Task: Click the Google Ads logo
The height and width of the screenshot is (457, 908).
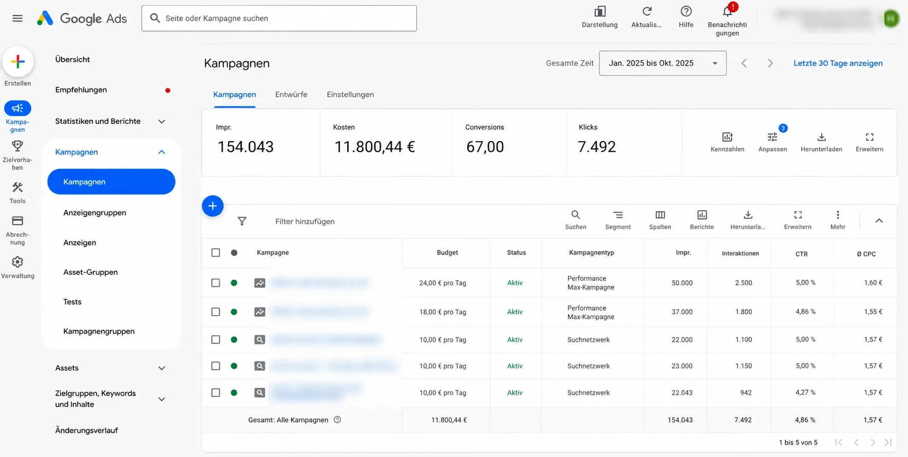Action: 82,18
